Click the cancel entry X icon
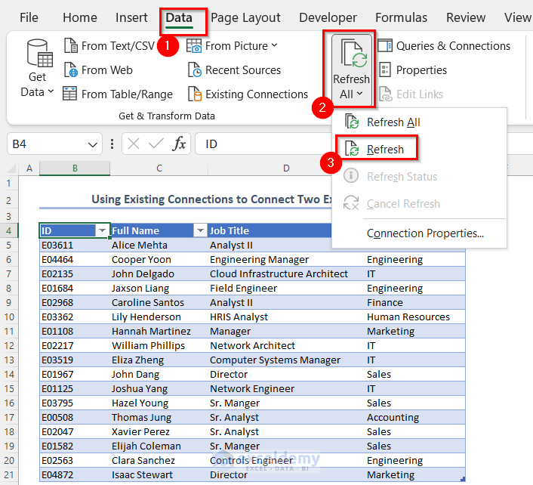The width and height of the screenshot is (533, 485). point(133,144)
